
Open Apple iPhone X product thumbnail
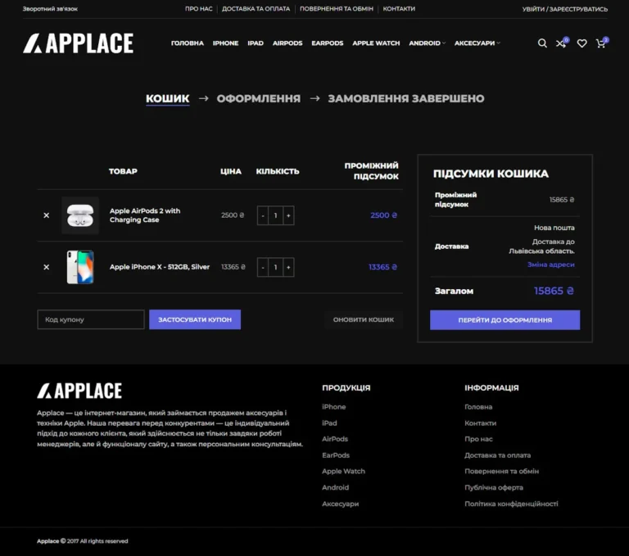(x=80, y=267)
